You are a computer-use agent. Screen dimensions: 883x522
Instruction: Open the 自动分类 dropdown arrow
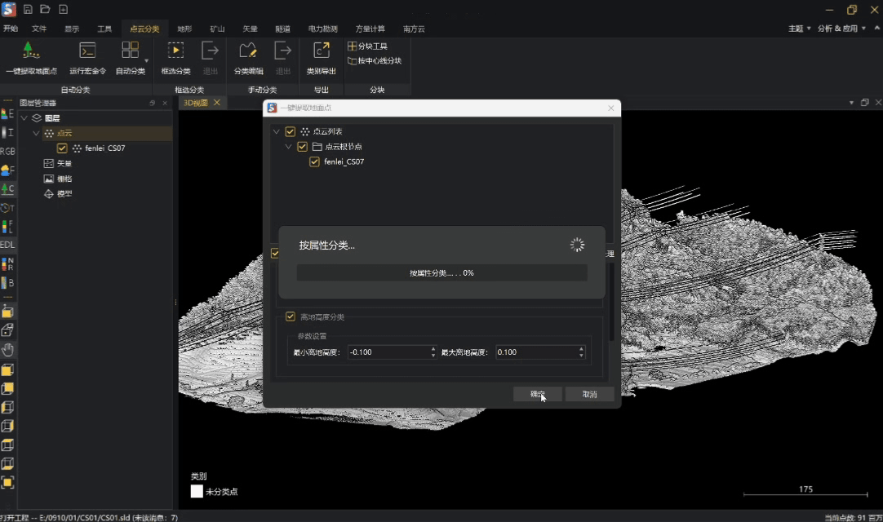pos(147,60)
